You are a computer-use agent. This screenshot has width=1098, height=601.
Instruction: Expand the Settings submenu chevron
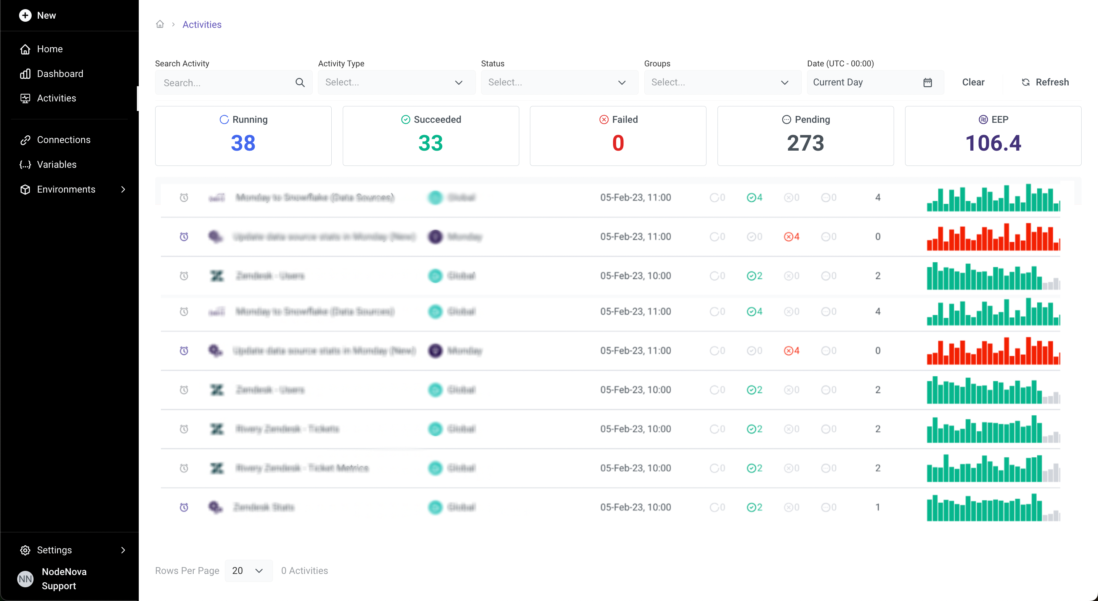[x=123, y=550]
